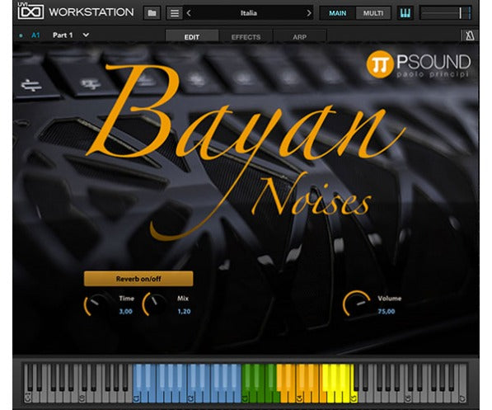Viewport: 492px width, 410px height.
Task: Play the blue C1 key
Action: pyautogui.click(x=137, y=397)
